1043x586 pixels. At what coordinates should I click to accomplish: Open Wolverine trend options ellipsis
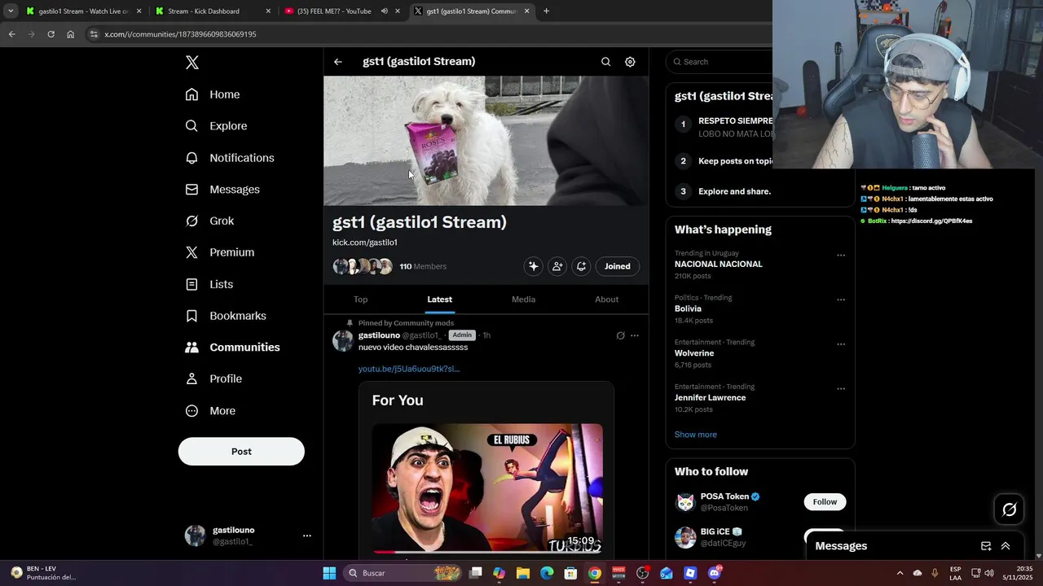(x=841, y=344)
